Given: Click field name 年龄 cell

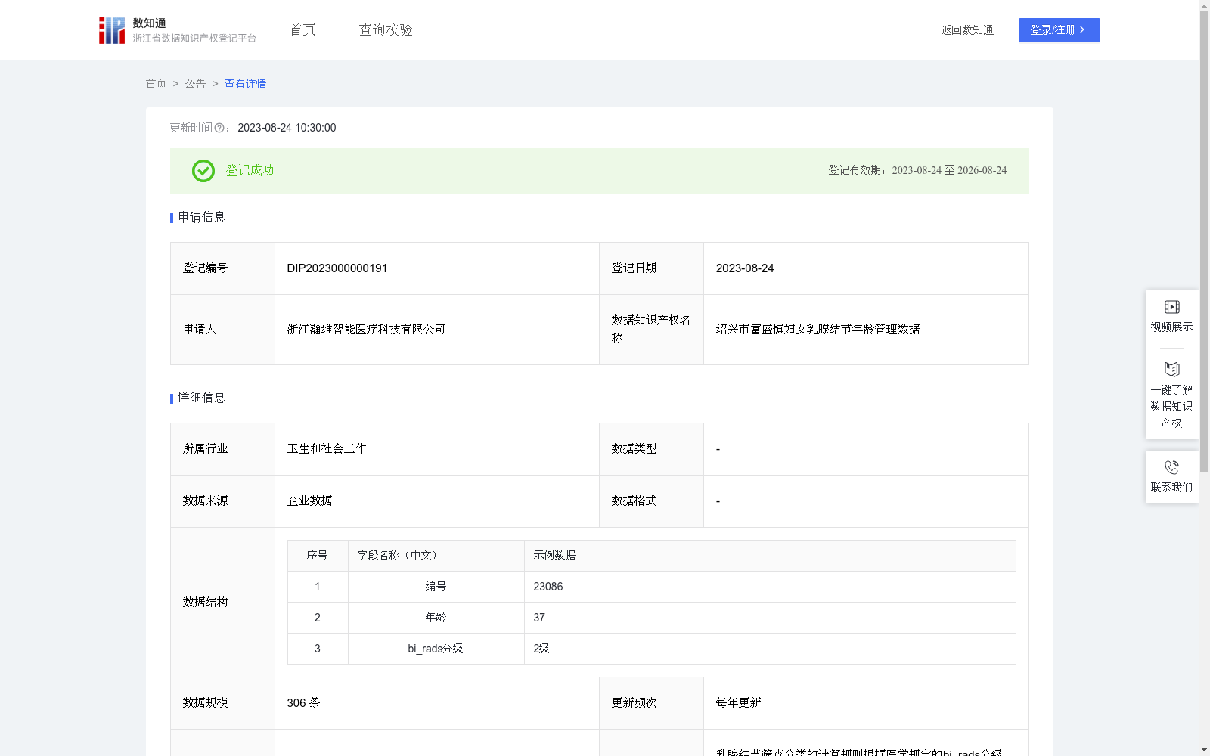Looking at the screenshot, I should coord(436,618).
